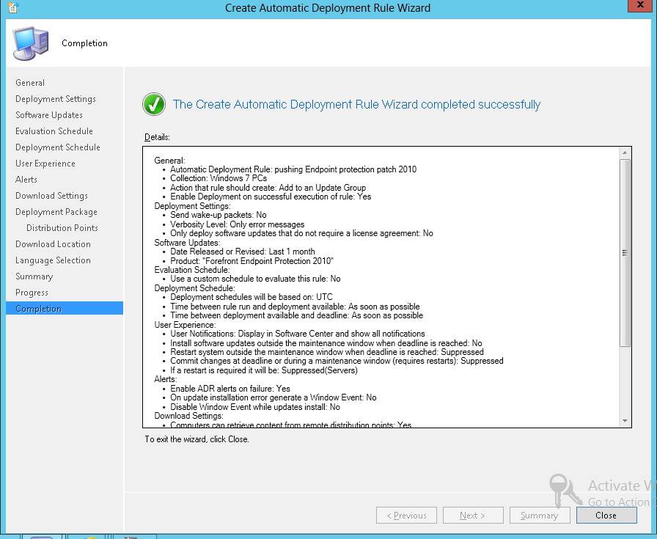657x539 pixels.
Task: Click 'Product: Forefront Endpoint Protection 2010' line
Action: click(252, 260)
